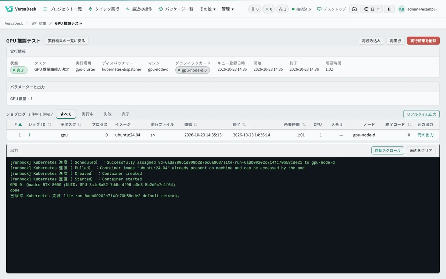Open the デスクトップ monitor link
Viewport: 446px width, 279px height.
[x=331, y=9]
